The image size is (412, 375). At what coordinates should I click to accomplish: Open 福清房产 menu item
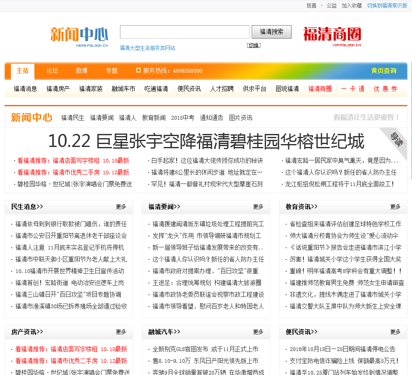click(58, 89)
